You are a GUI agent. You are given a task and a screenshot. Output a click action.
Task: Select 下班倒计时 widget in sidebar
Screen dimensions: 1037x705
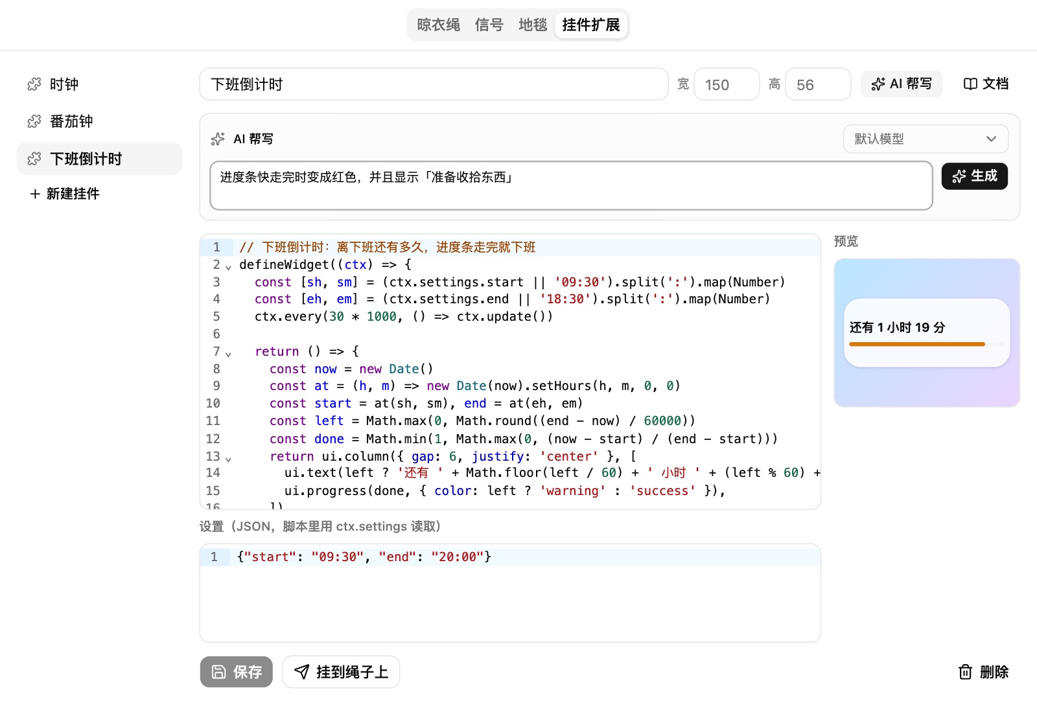[x=99, y=159]
